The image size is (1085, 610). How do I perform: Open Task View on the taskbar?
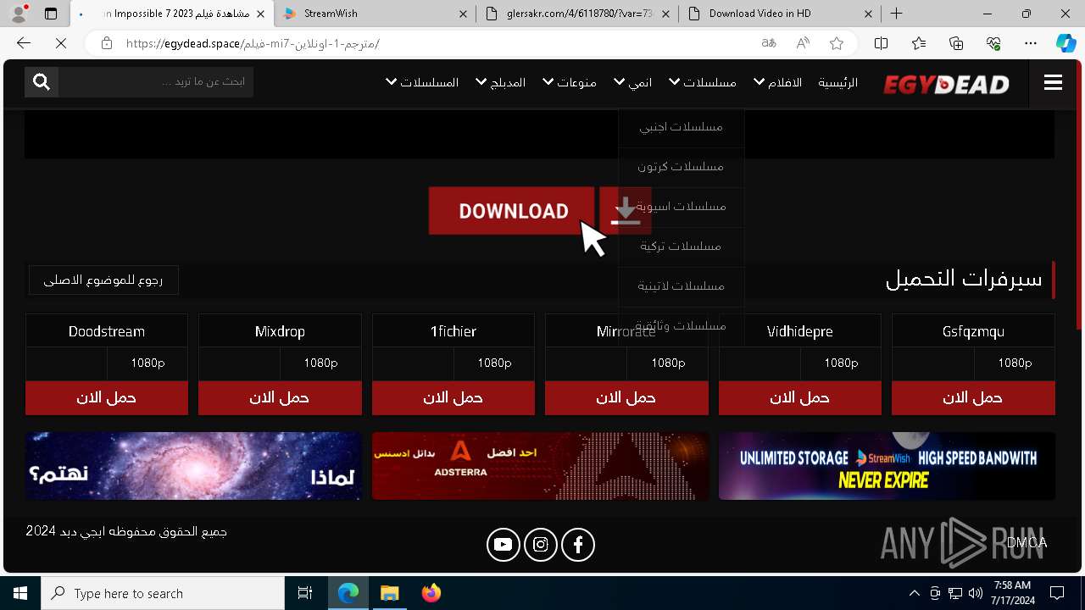[305, 593]
